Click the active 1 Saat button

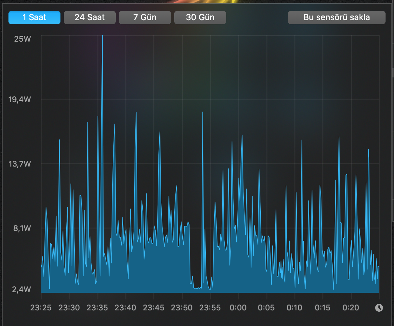click(x=34, y=17)
